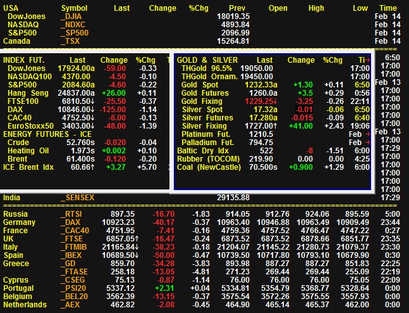This screenshot has width=409, height=313.
Task: Click the Symbol column header
Action: pyautogui.click(x=75, y=8)
